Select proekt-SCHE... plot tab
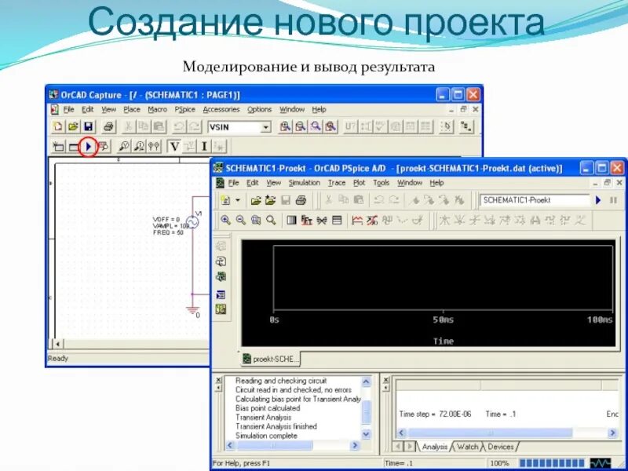 [271, 359]
